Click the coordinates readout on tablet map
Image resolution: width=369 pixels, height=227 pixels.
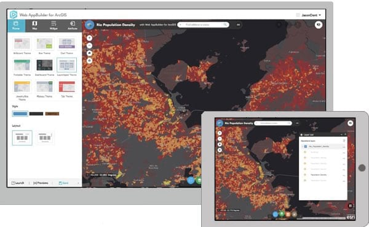click(x=229, y=210)
